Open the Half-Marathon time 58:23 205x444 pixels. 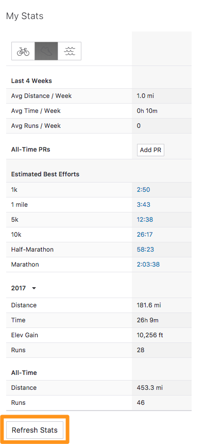tap(145, 250)
